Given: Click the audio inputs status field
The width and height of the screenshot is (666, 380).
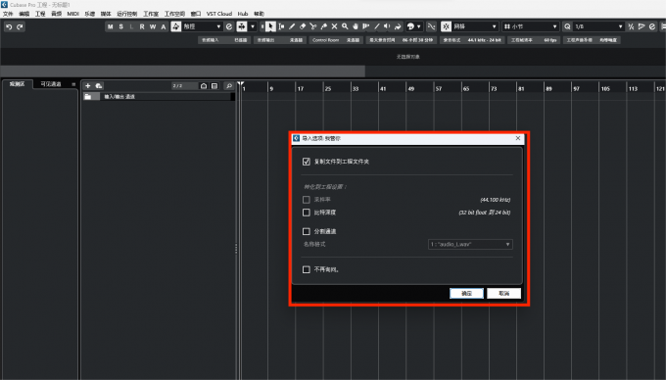Looking at the screenshot, I should click(224, 40).
